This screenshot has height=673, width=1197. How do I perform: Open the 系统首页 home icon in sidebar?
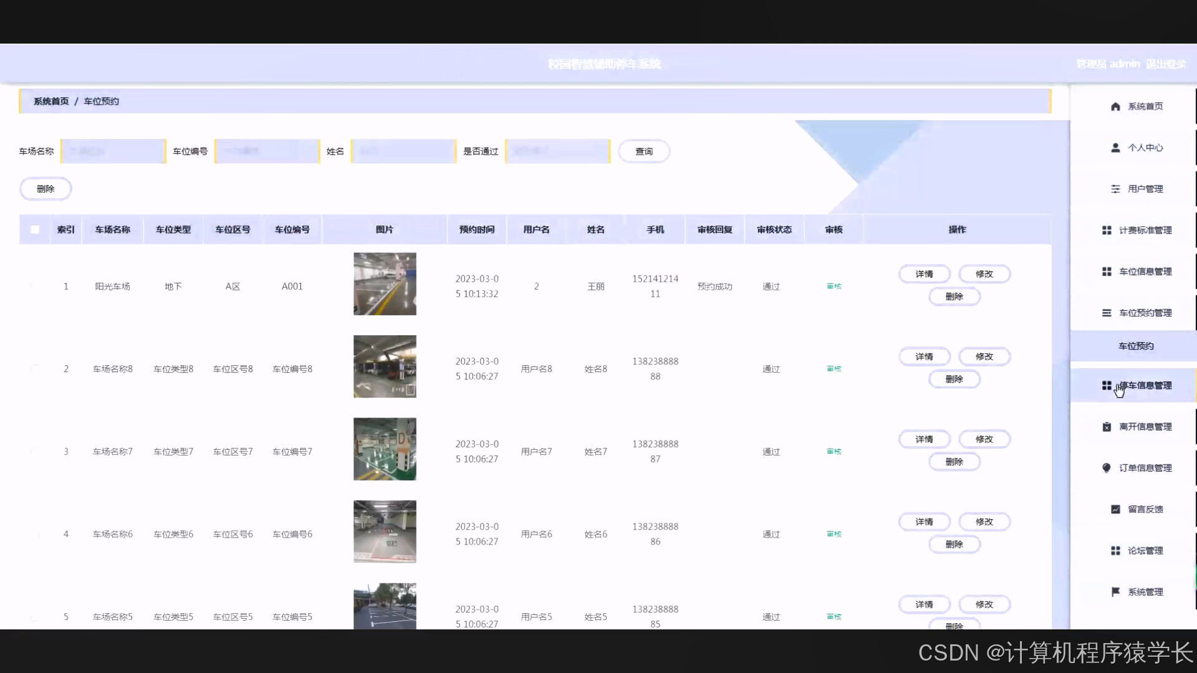click(x=1115, y=107)
